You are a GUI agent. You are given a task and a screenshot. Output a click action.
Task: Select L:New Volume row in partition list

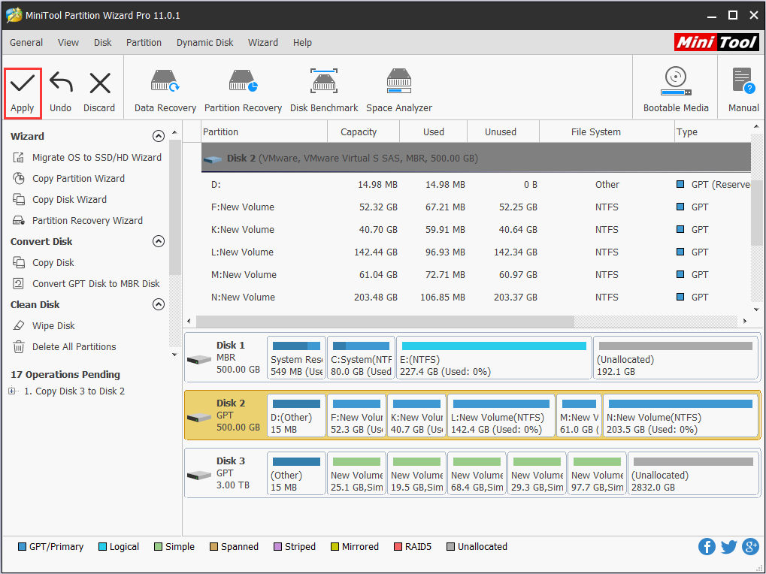(x=476, y=252)
